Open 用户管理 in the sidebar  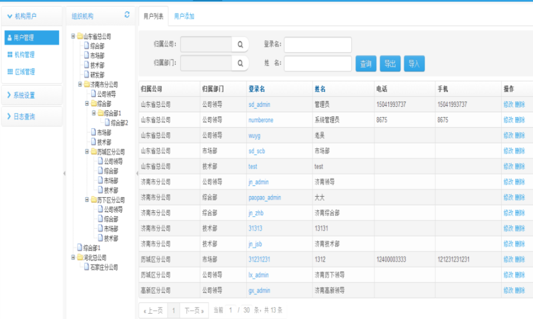pyautogui.click(x=31, y=38)
